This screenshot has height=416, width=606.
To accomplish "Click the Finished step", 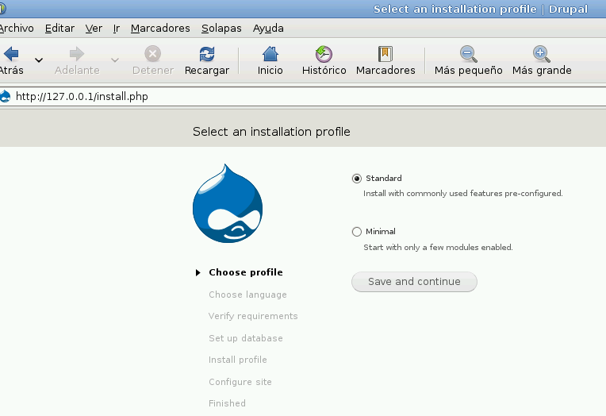I will click(x=227, y=403).
